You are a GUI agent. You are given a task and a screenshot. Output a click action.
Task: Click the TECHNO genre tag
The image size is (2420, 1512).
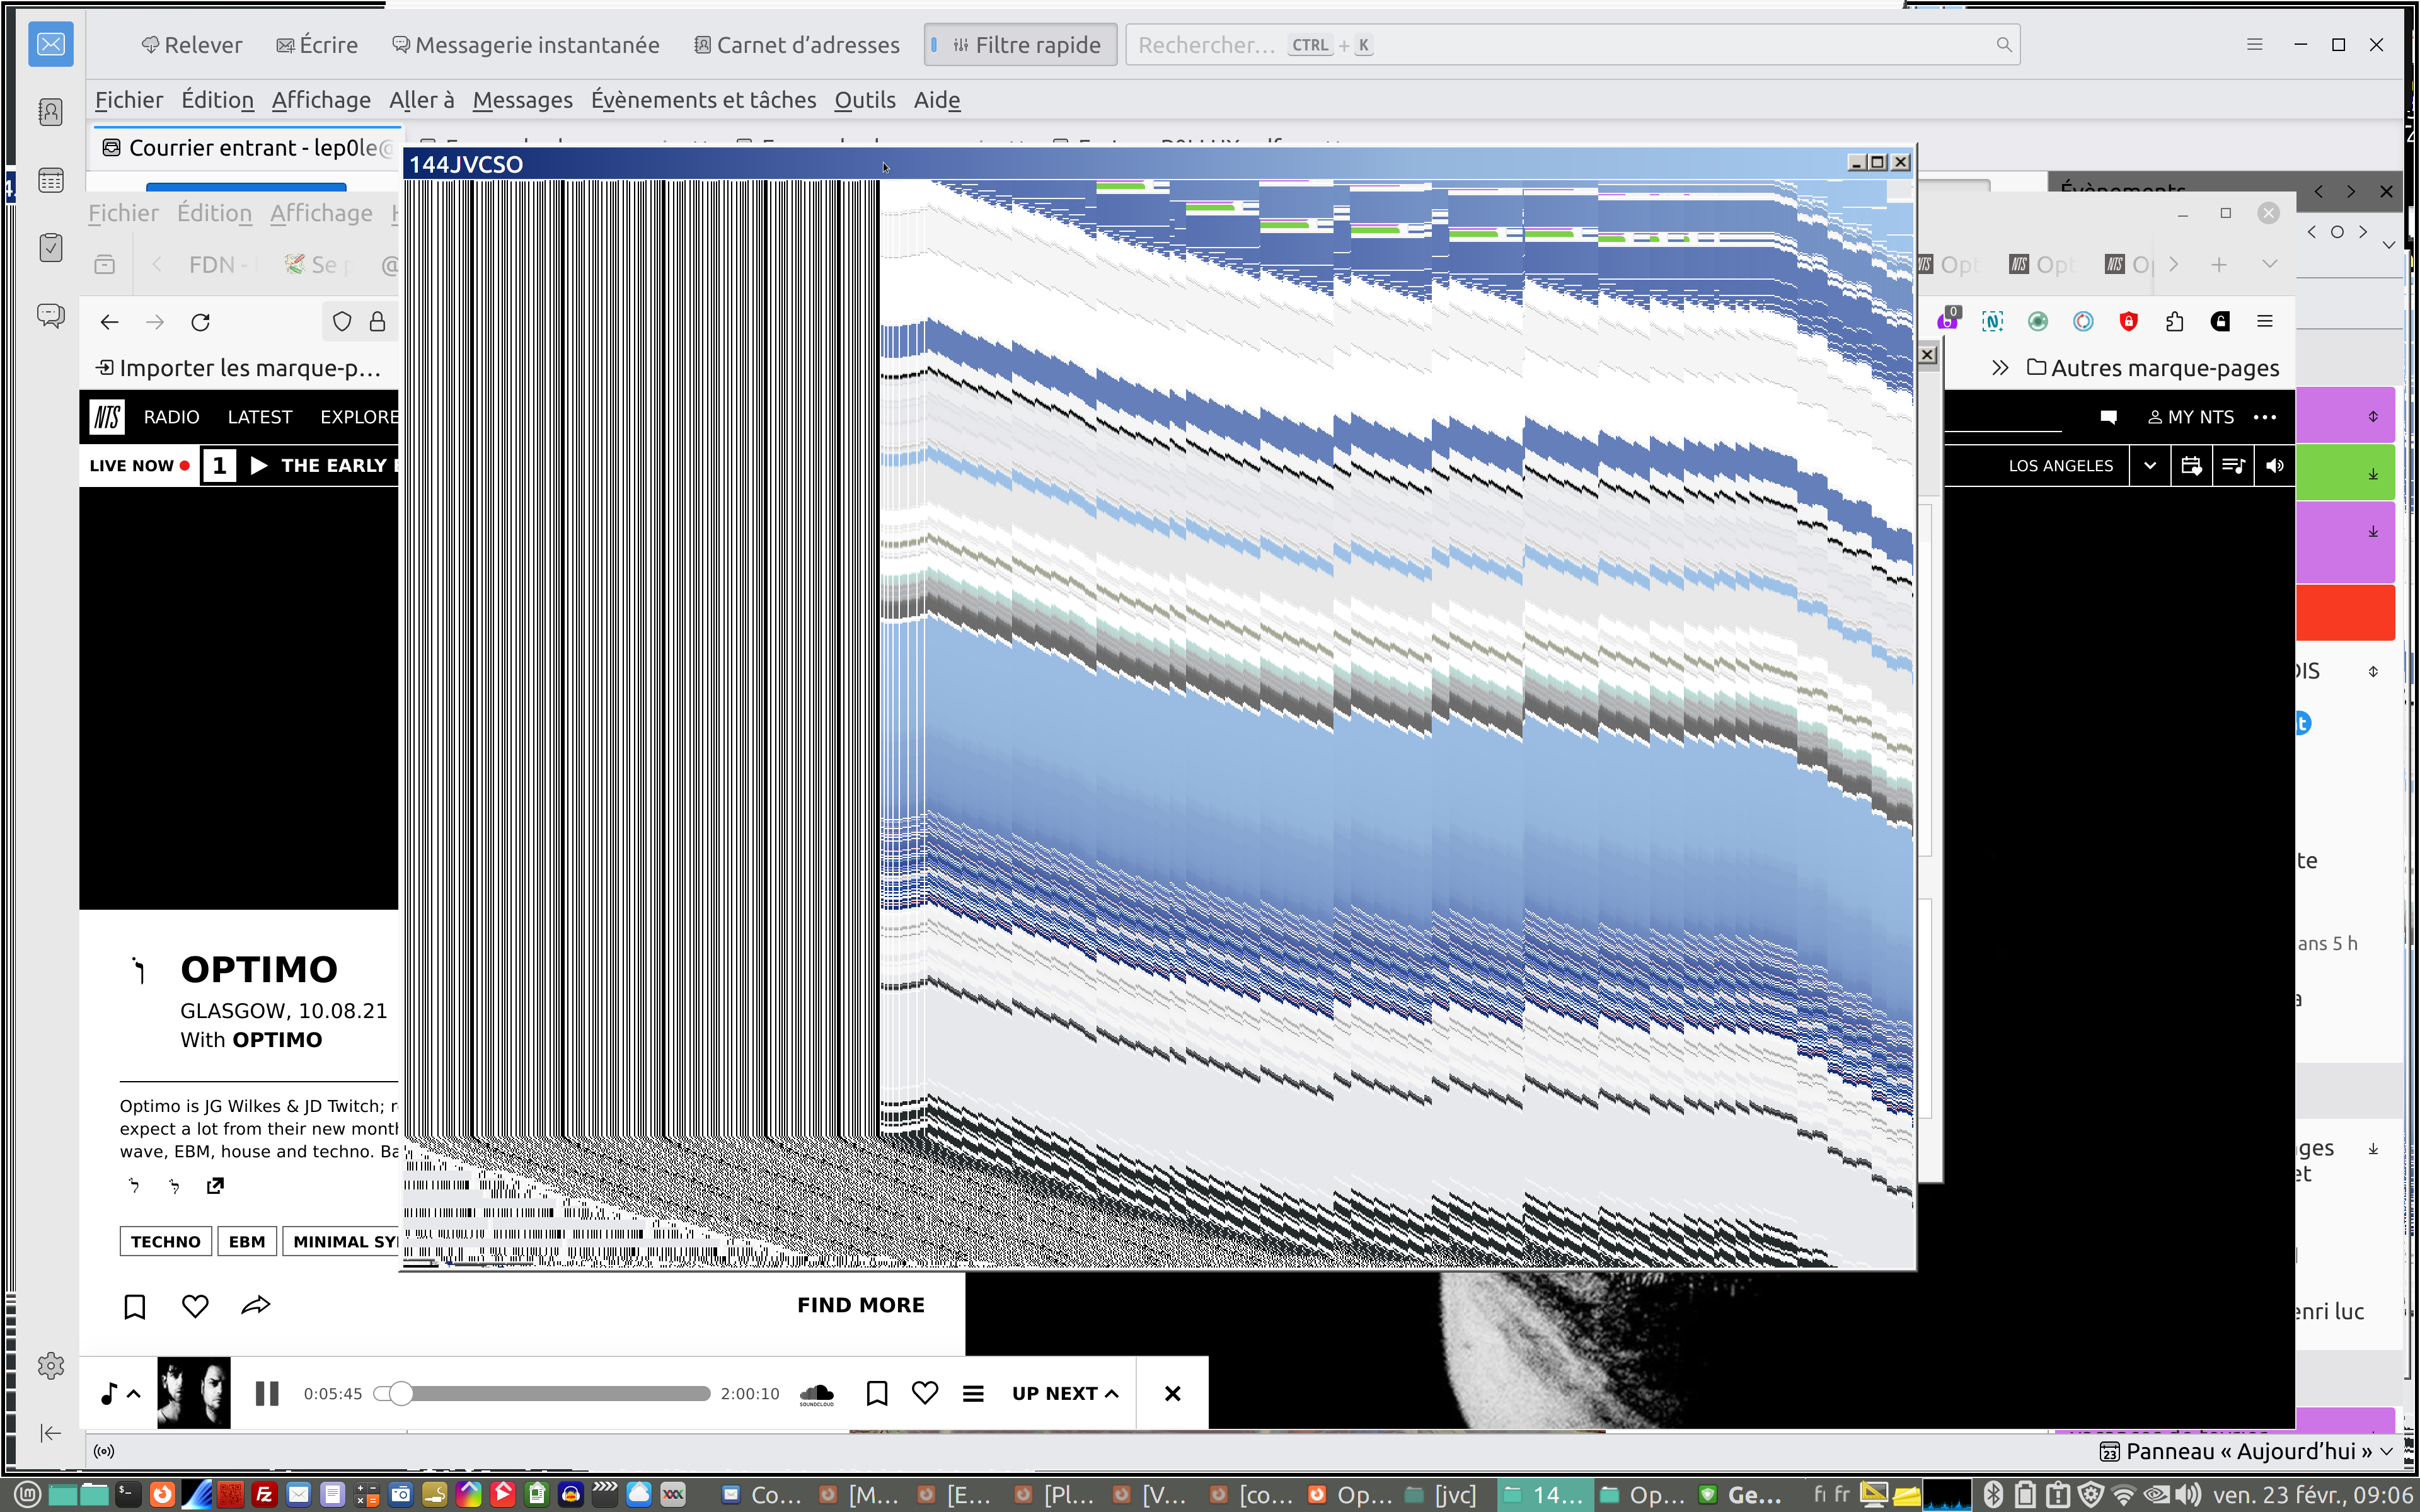165,1242
